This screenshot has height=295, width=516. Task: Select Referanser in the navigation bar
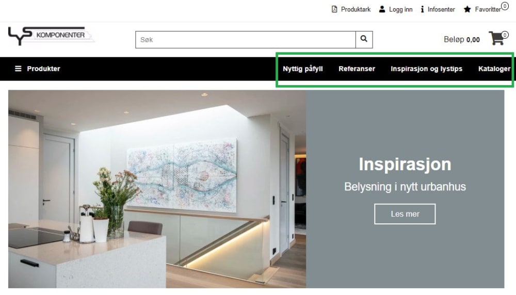pyautogui.click(x=357, y=69)
